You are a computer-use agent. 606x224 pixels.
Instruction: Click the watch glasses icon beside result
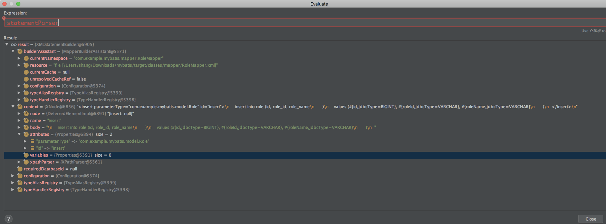(13, 45)
